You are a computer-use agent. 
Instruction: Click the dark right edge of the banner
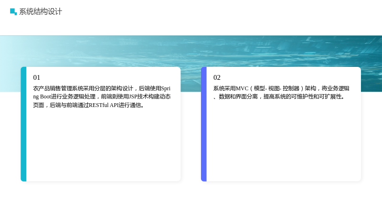pos(371,64)
